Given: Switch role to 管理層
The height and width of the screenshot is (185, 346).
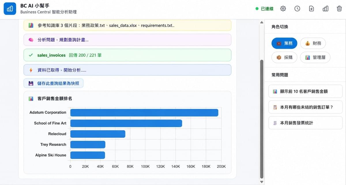Looking at the screenshot, I should [x=315, y=58].
